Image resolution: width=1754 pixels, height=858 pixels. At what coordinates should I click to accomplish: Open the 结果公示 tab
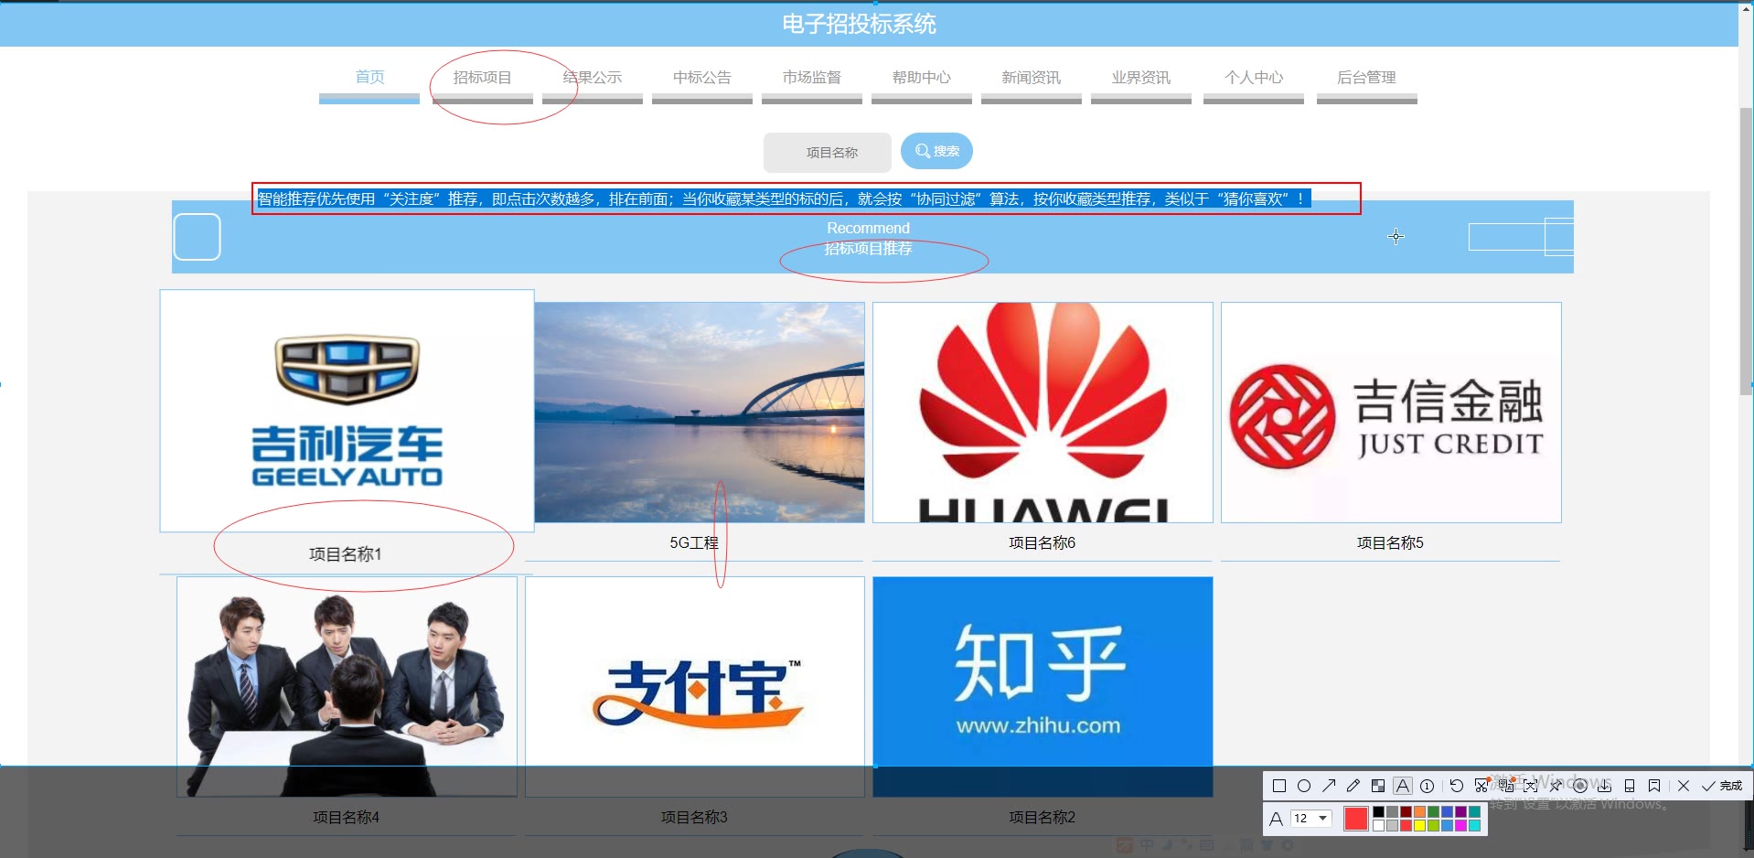tap(593, 78)
